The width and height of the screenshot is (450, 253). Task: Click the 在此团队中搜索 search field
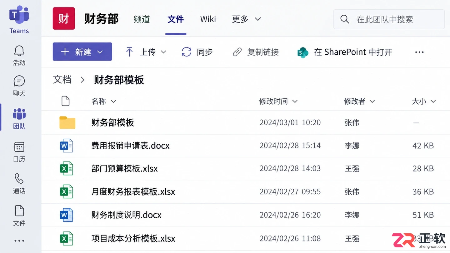(x=389, y=19)
